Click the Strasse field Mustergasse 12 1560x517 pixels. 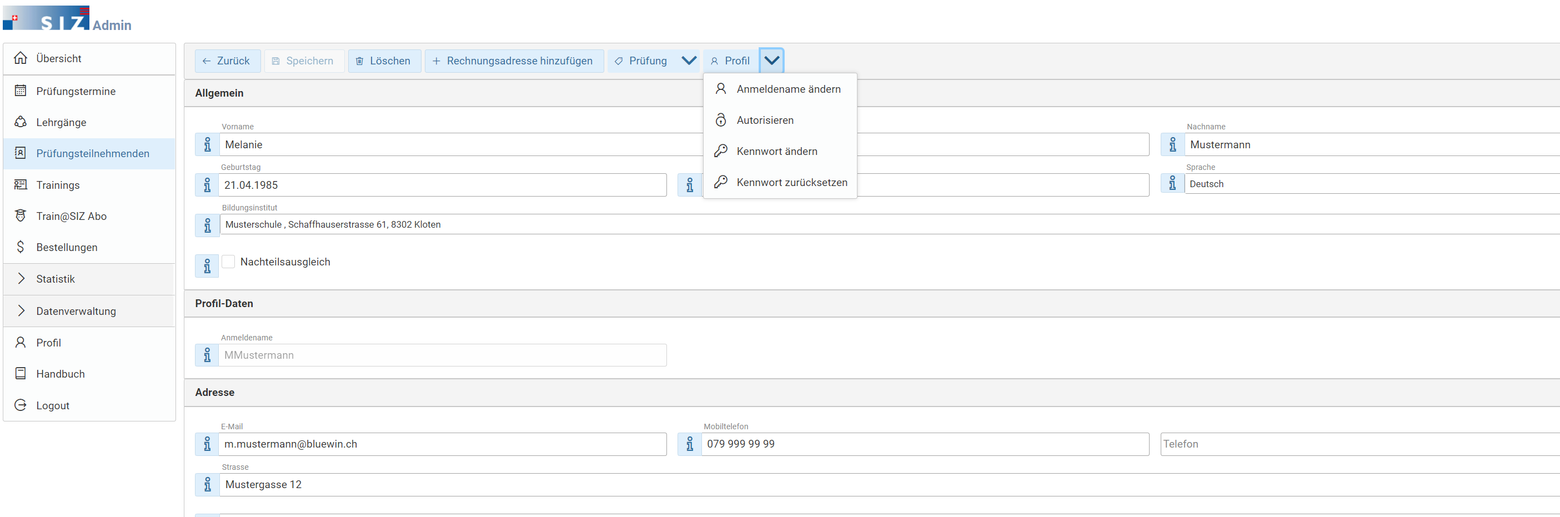pos(890,484)
